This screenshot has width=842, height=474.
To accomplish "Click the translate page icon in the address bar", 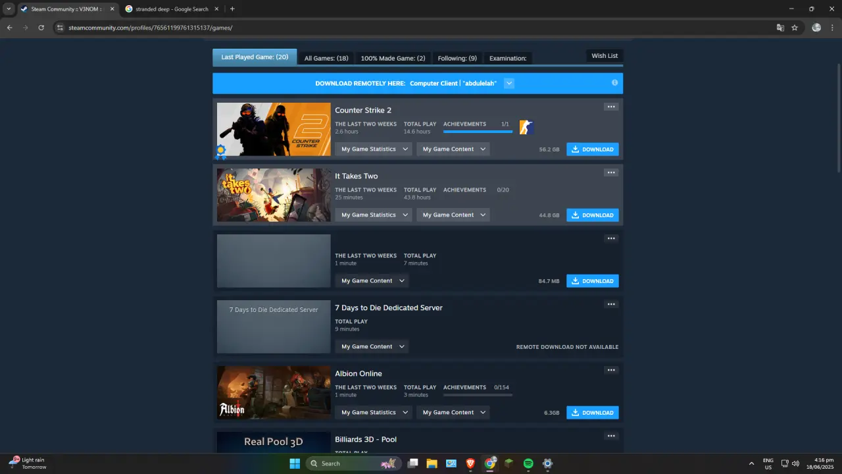I will coord(780,28).
